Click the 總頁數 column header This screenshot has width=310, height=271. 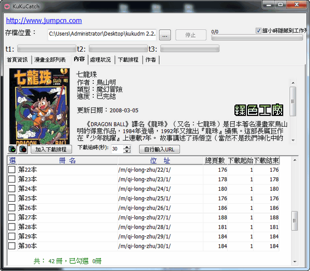click(x=215, y=160)
